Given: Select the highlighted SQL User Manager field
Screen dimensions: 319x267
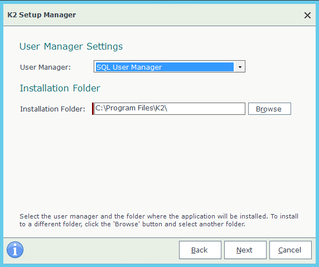Looking at the screenshot, I should (x=165, y=67).
